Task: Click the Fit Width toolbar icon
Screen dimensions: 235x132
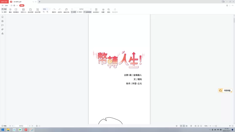Action: [30, 10]
